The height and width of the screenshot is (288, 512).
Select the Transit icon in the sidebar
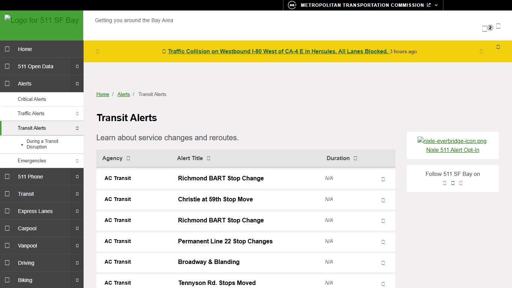coord(7,193)
